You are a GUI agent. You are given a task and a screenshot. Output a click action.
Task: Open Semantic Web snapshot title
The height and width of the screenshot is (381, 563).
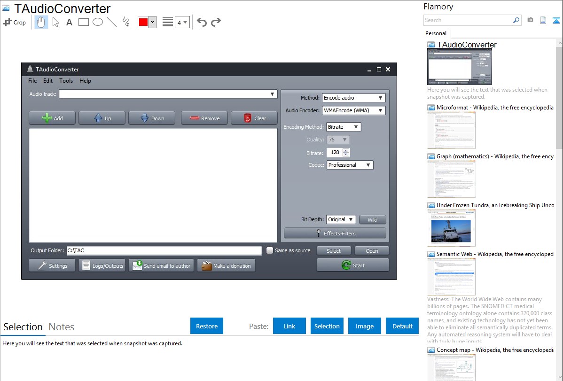coord(495,254)
